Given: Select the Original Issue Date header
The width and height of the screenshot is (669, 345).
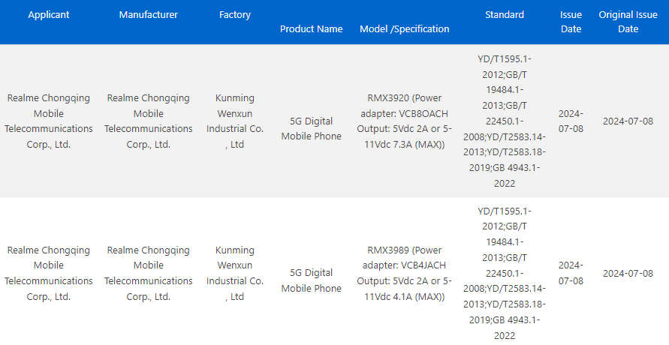Looking at the screenshot, I should click(628, 22).
